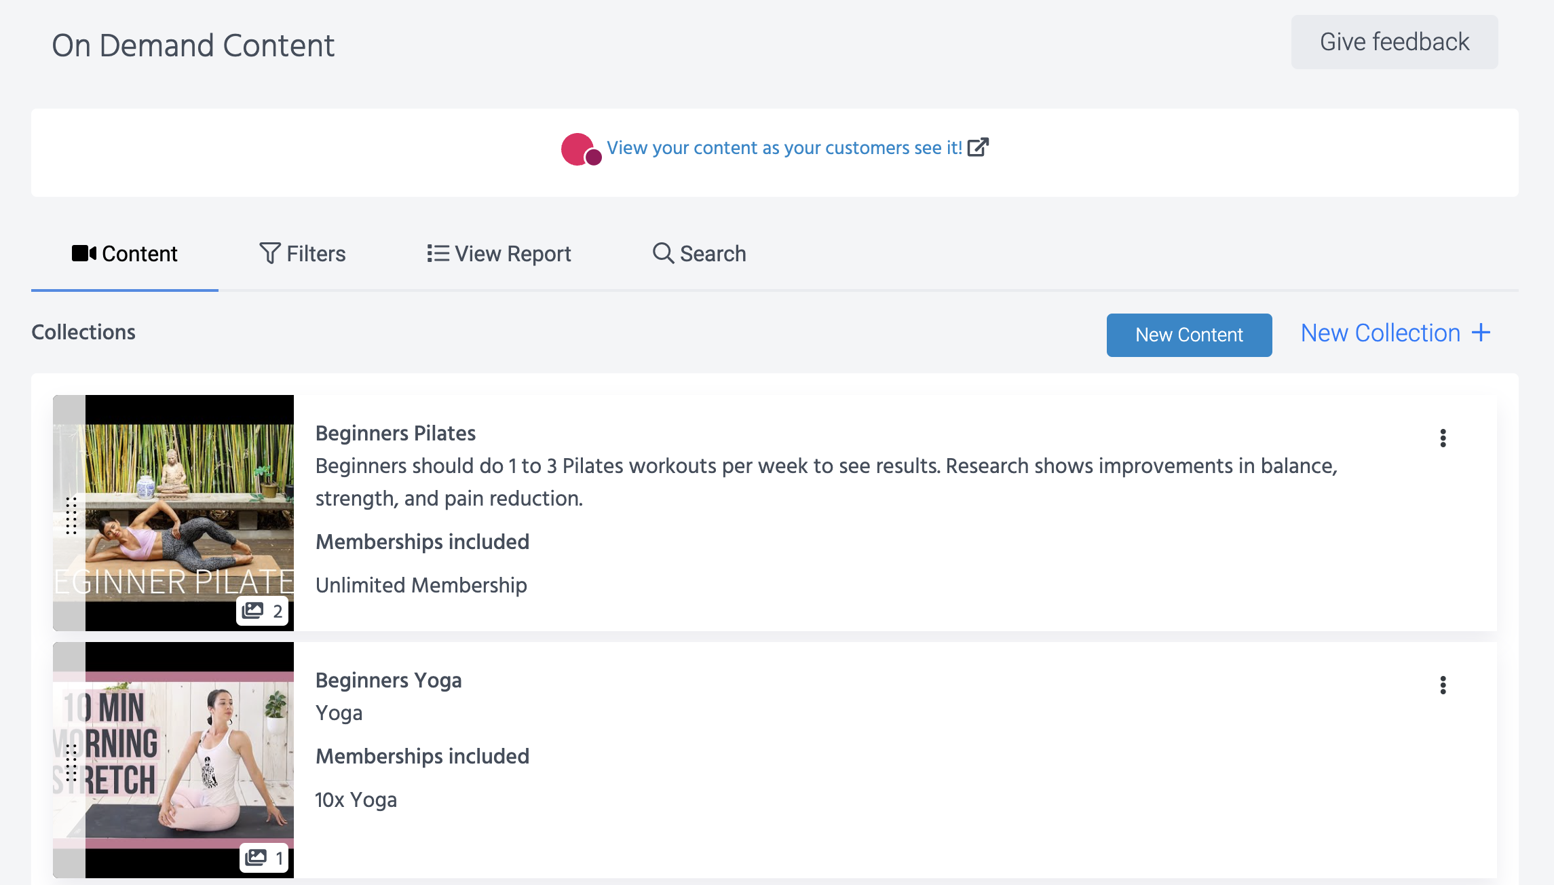Click the Give feedback button
Screen dimensions: 1554x885
coord(1395,41)
